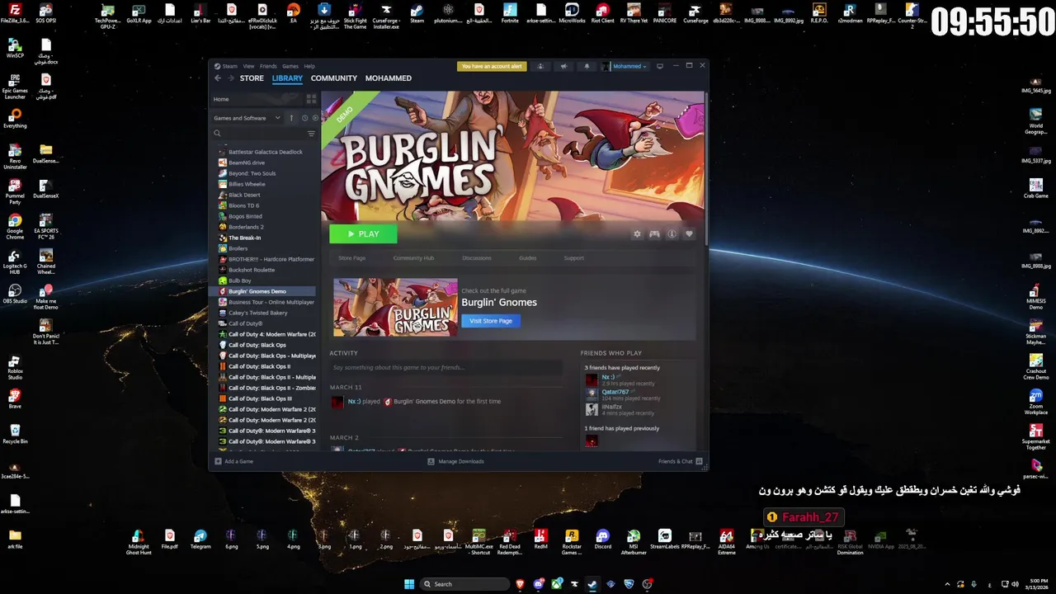Open the Discussions link
This screenshot has height=594, width=1056.
click(477, 258)
